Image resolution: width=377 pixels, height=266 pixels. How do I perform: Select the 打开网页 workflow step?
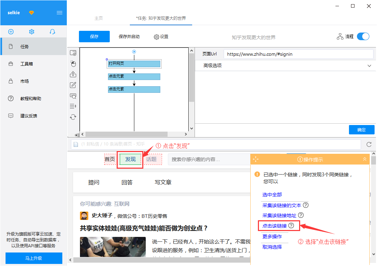click(x=134, y=64)
